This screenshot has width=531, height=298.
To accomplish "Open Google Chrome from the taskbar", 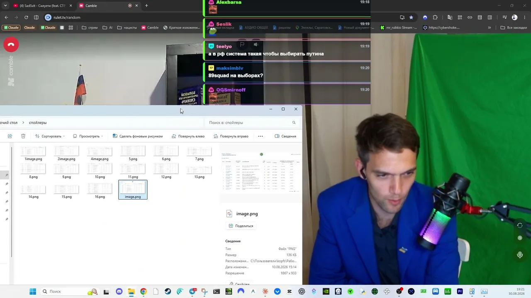I will tap(143, 291).
